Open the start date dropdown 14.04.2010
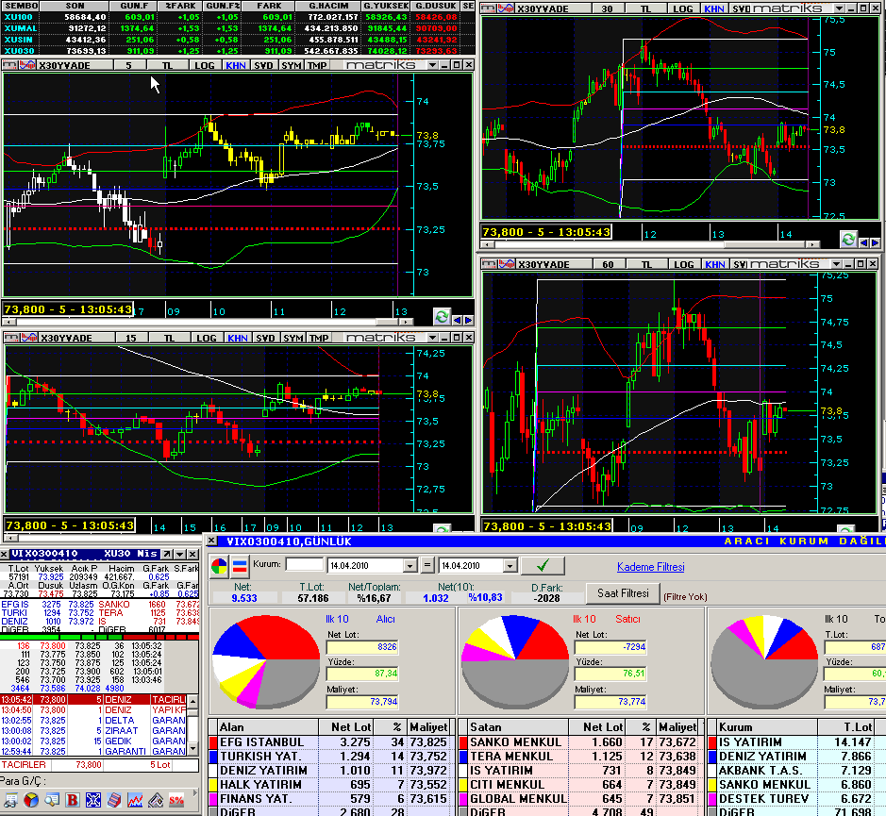The image size is (886, 816). [x=410, y=566]
